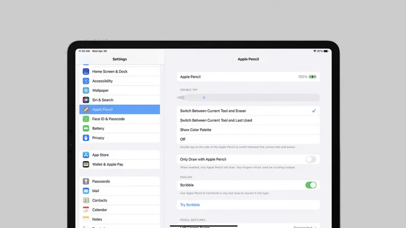The width and height of the screenshot is (406, 228).
Task: Open Siri & Search settings
Action: (120, 100)
